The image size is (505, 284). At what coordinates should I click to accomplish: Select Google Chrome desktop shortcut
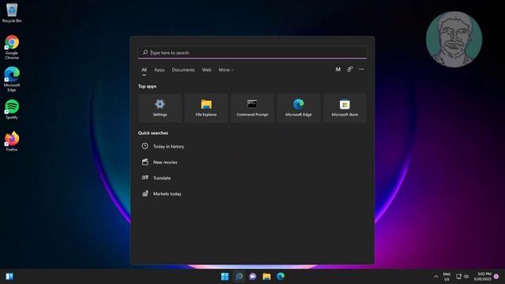(12, 47)
